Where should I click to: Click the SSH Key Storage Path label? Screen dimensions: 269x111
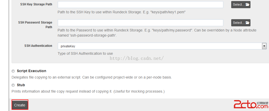tap(36, 4)
